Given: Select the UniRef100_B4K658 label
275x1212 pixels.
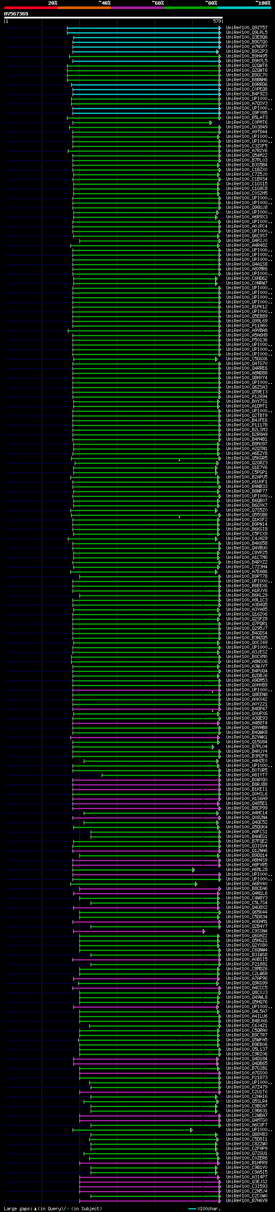Looking at the screenshot, I should click(247, 543).
